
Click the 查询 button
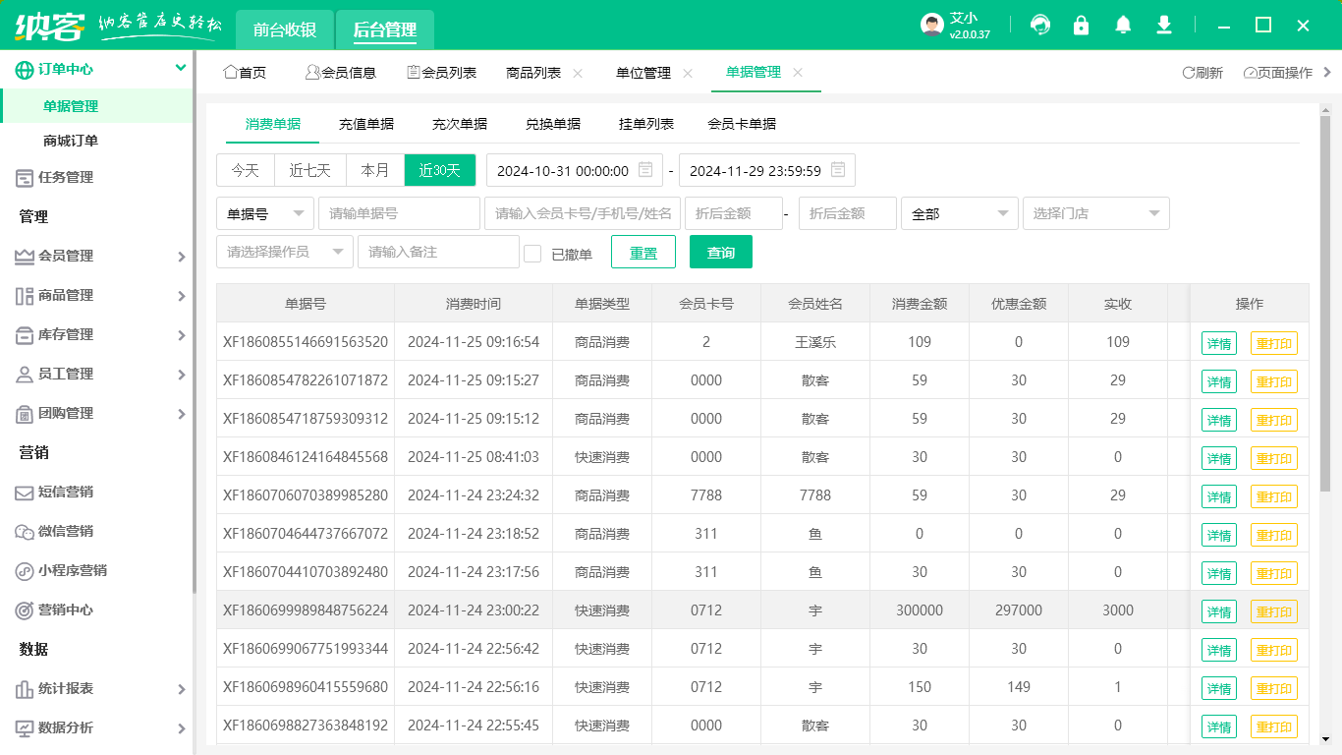[x=721, y=252]
